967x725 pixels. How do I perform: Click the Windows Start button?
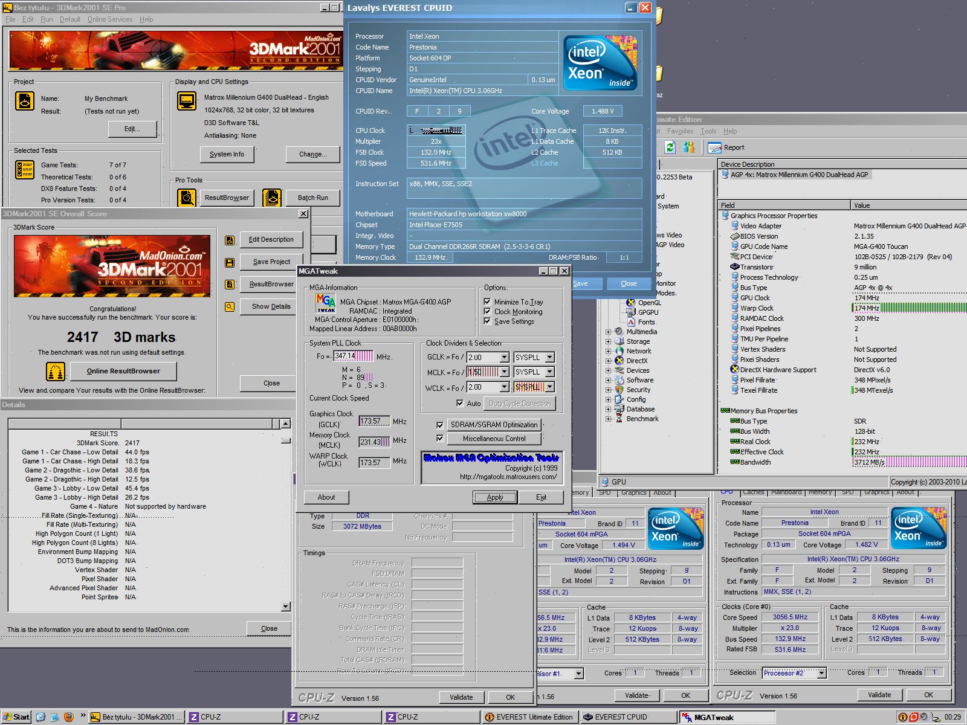click(16, 717)
